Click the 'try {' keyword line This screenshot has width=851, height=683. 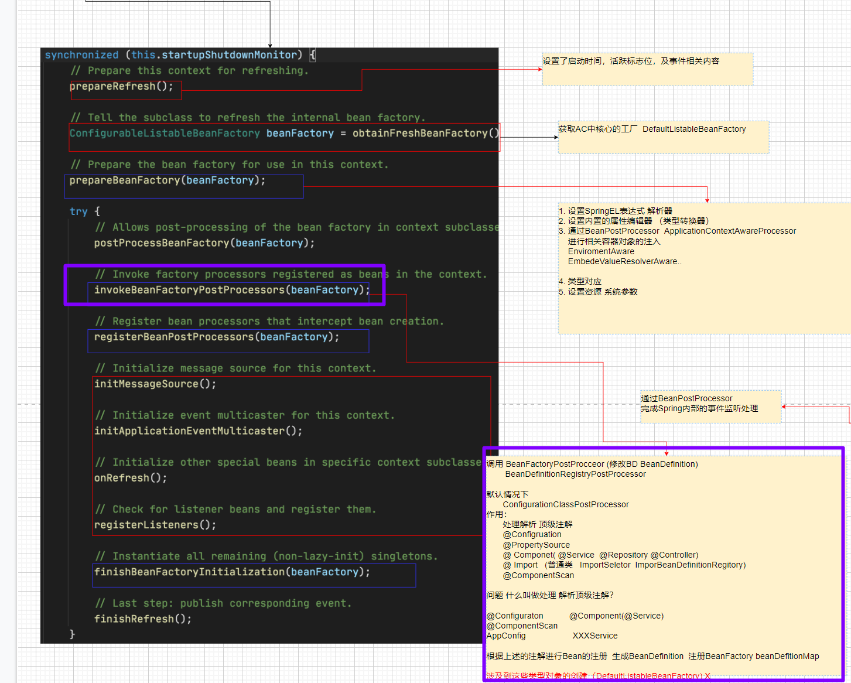click(85, 211)
